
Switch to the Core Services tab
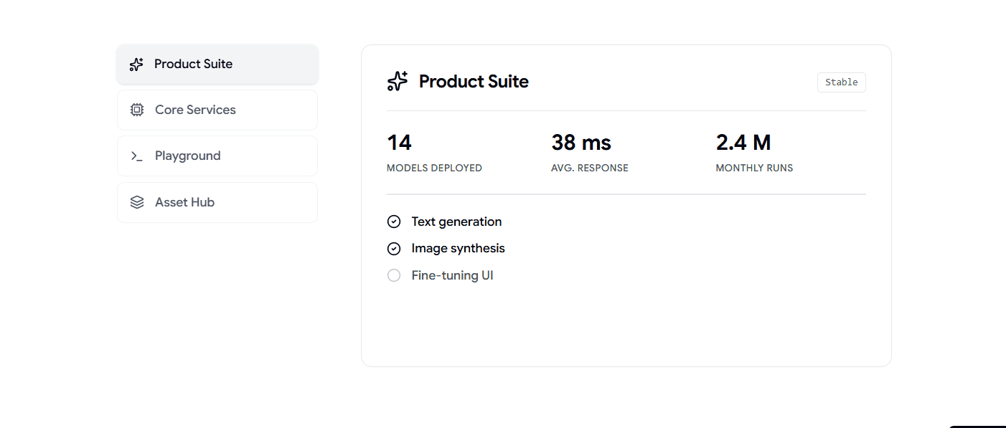coord(217,110)
